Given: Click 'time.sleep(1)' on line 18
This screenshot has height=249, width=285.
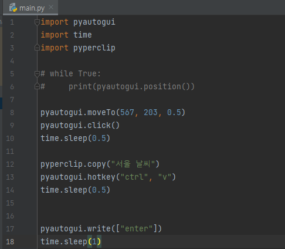Looking at the screenshot, I should coord(71,242).
